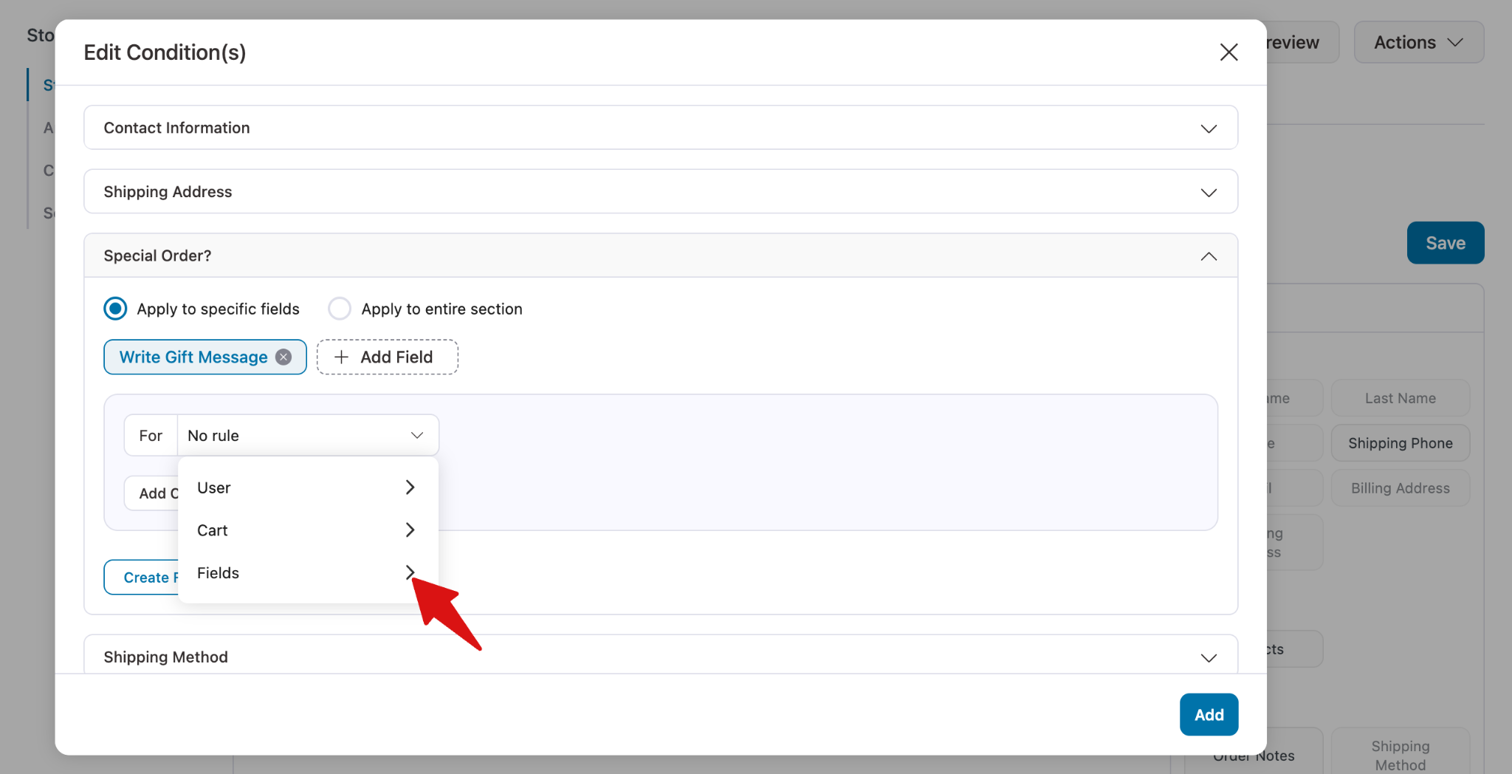Click the Save button
The image size is (1512, 774).
click(x=1445, y=243)
